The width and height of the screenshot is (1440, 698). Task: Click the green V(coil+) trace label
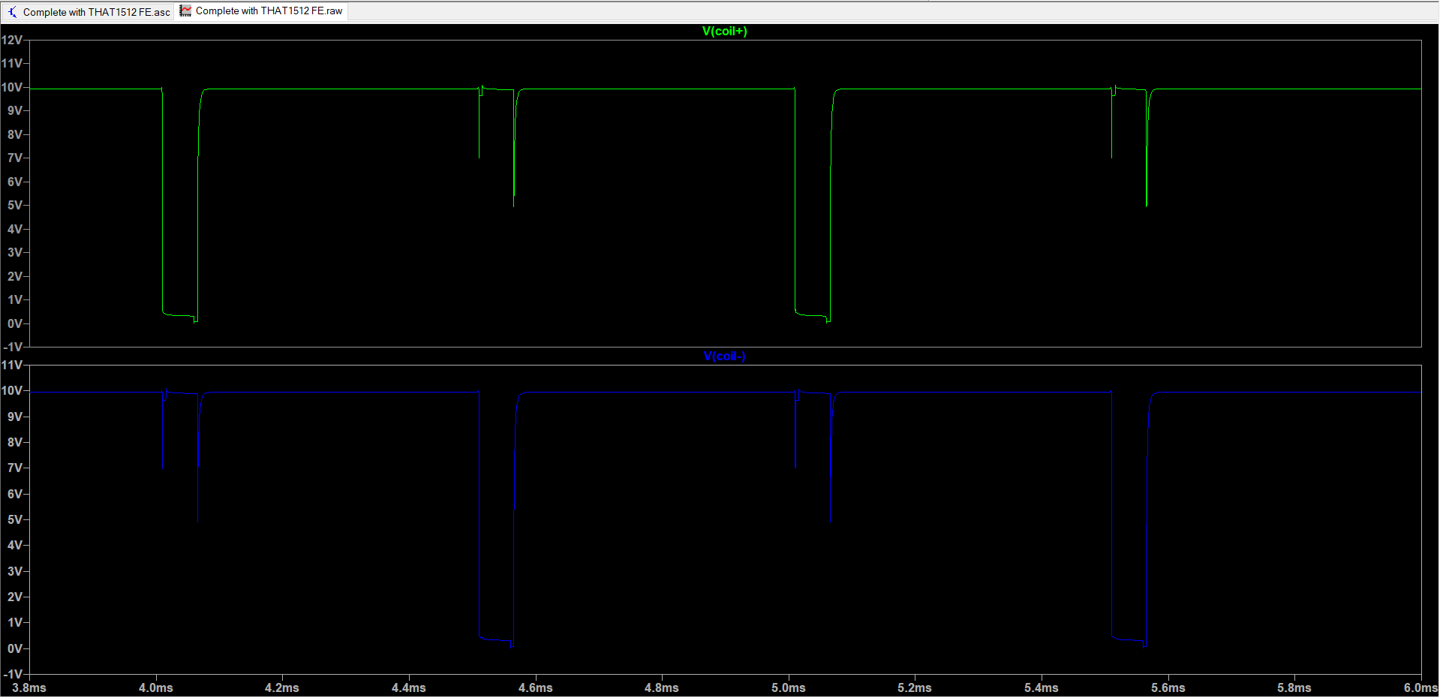(724, 32)
